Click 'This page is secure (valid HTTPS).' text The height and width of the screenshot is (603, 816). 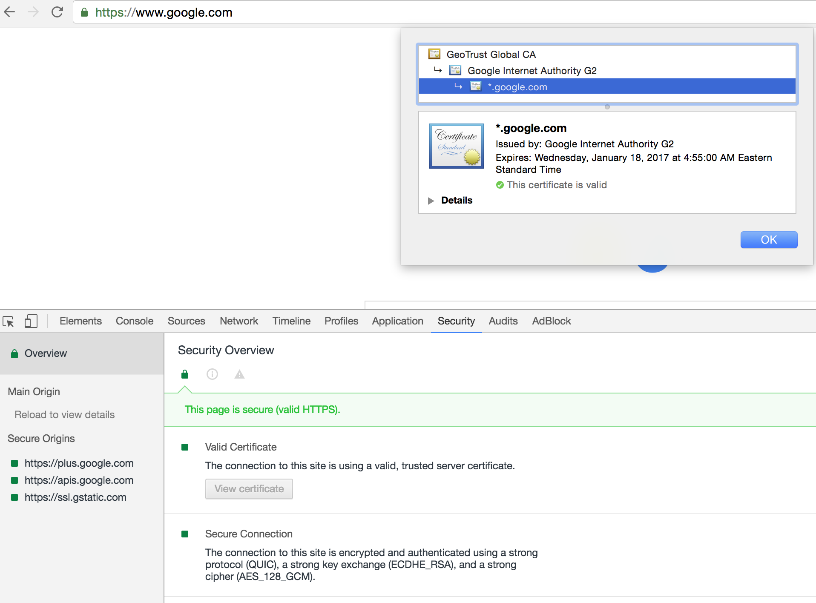[x=262, y=410]
